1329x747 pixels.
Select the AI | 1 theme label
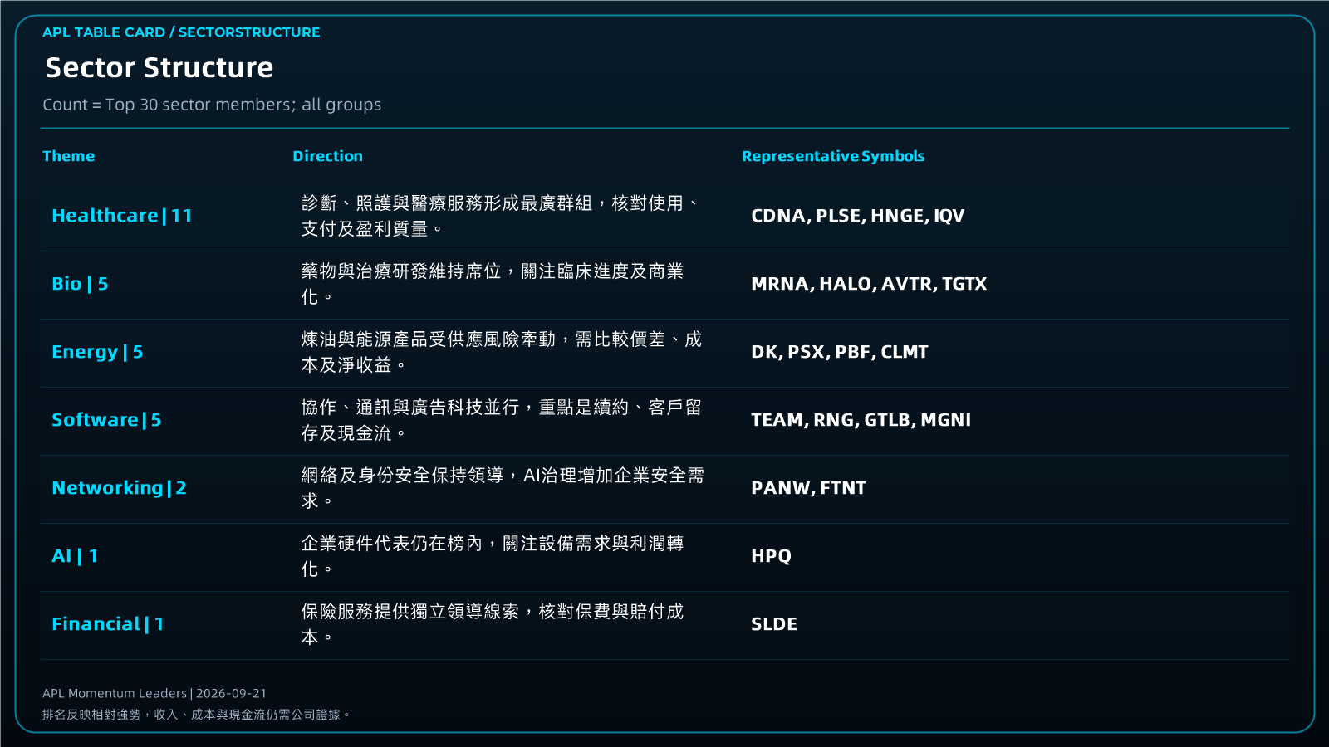pyautogui.click(x=75, y=556)
